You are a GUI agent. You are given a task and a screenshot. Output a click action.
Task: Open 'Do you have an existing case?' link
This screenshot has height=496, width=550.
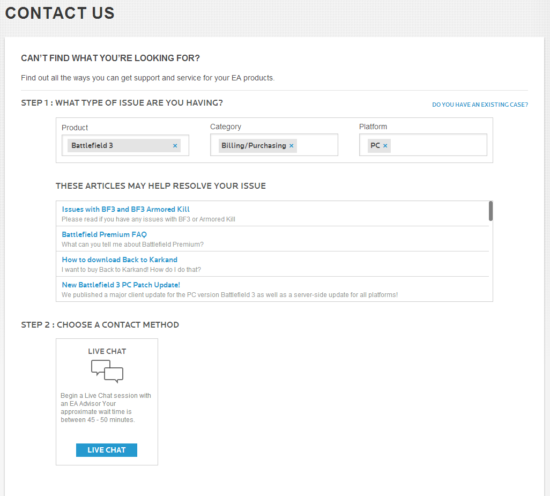point(480,105)
